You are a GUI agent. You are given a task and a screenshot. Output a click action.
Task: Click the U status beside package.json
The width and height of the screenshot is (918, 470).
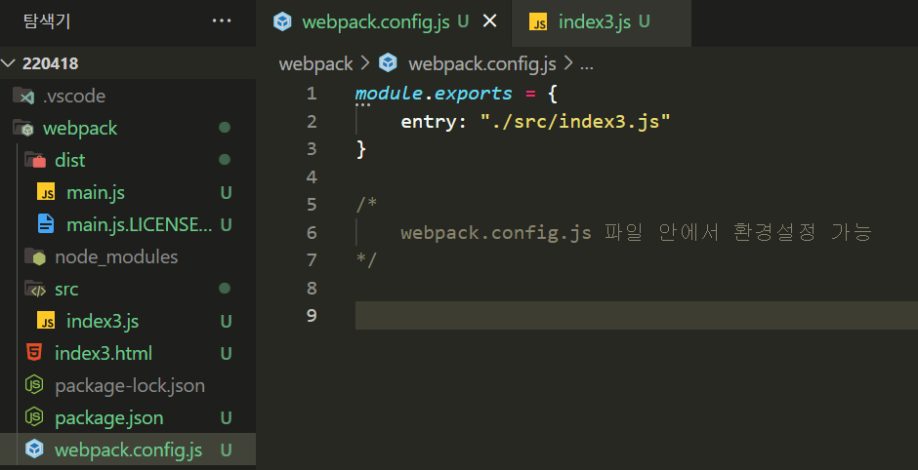(x=226, y=417)
